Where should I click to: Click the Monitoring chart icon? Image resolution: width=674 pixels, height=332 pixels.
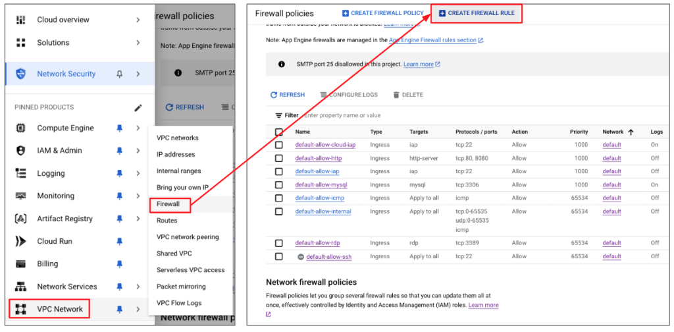click(20, 196)
